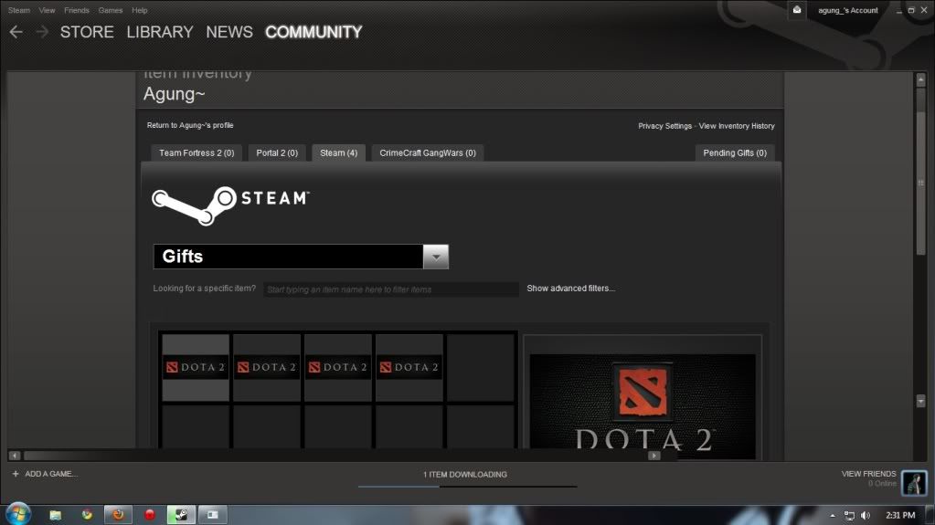The image size is (935, 525).
Task: Click VIEW FRIENDS button
Action: click(x=868, y=474)
